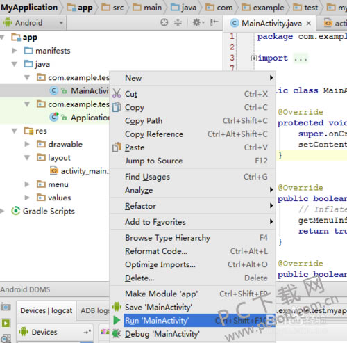
Task: Close the MainActivity.java editor tab
Action: (x=309, y=23)
